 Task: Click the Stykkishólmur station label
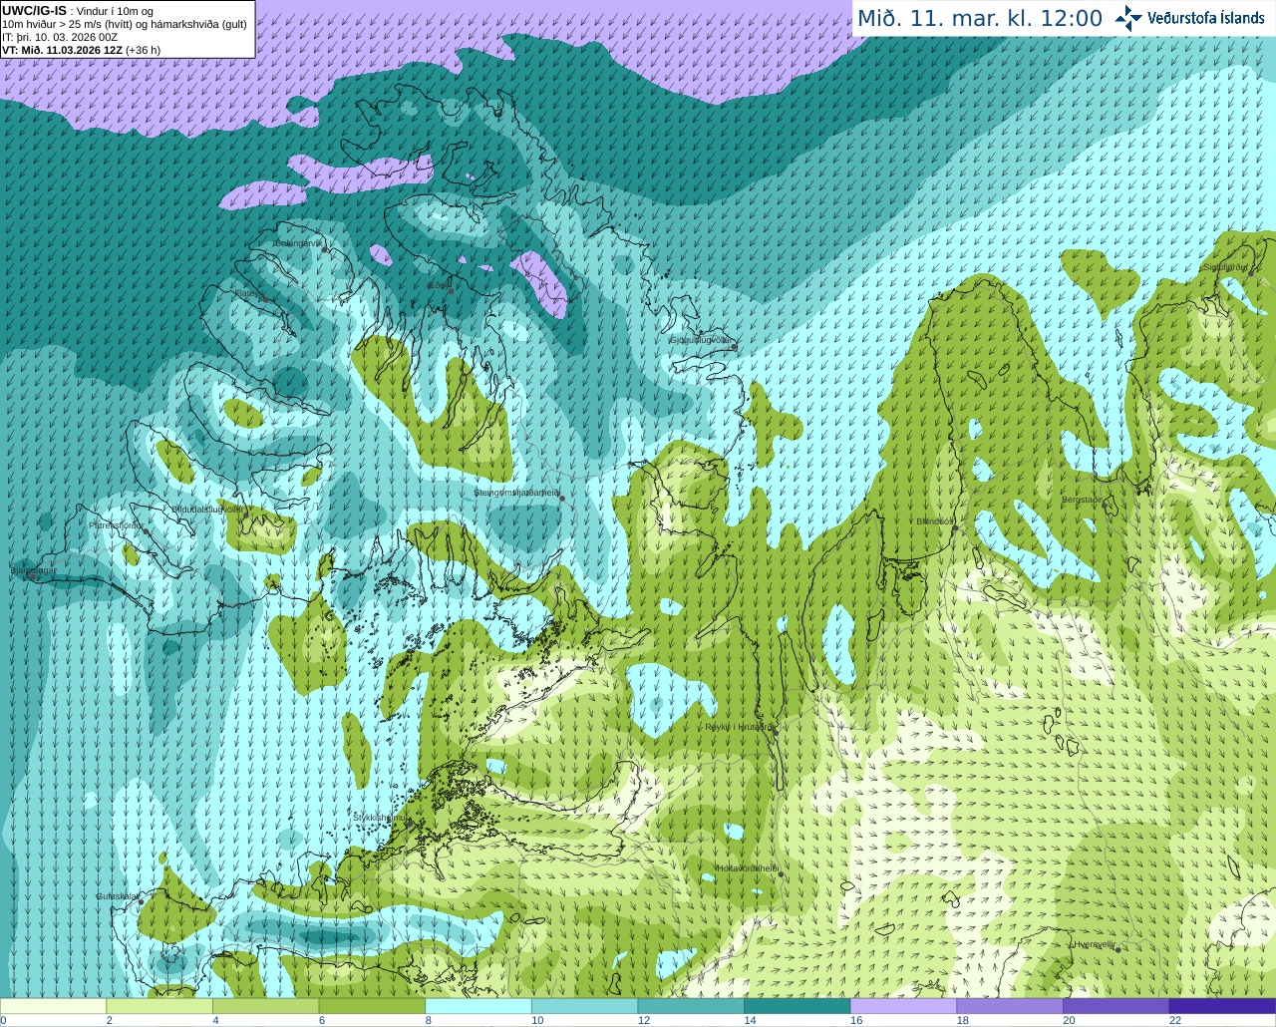379,817
